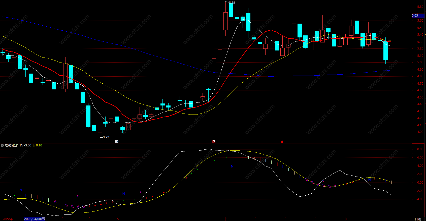This screenshot has width=426, height=221.
Task: Click the month 5 marker on time axis
Action: coord(118,219)
